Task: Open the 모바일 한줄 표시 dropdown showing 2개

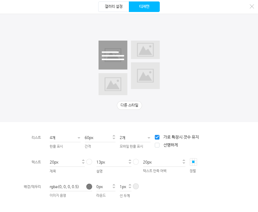Action: (135, 138)
